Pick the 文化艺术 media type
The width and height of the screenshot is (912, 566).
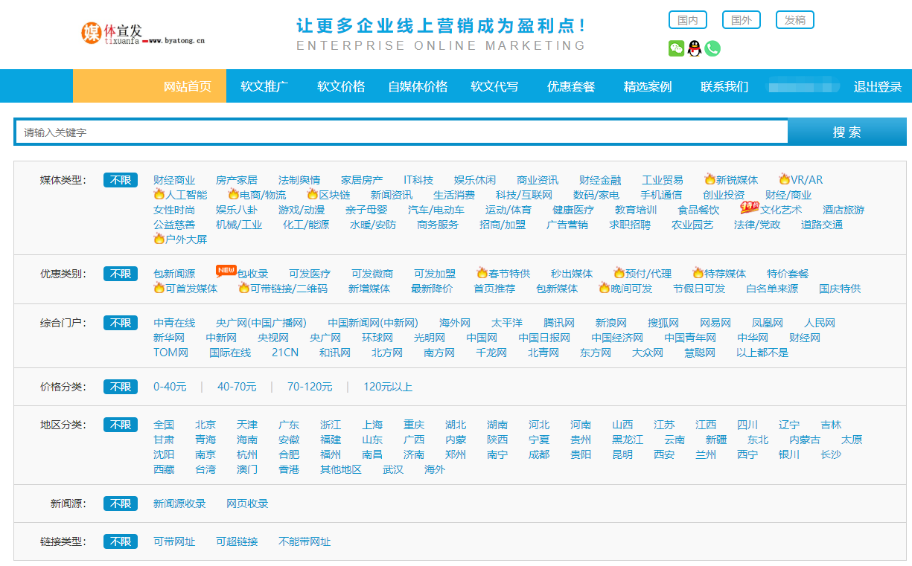click(771, 209)
